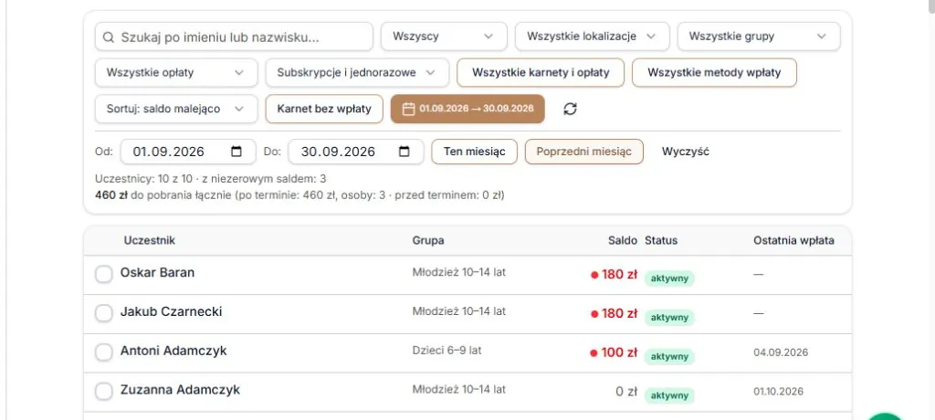Open the Wszyscy dropdown

tap(445, 37)
